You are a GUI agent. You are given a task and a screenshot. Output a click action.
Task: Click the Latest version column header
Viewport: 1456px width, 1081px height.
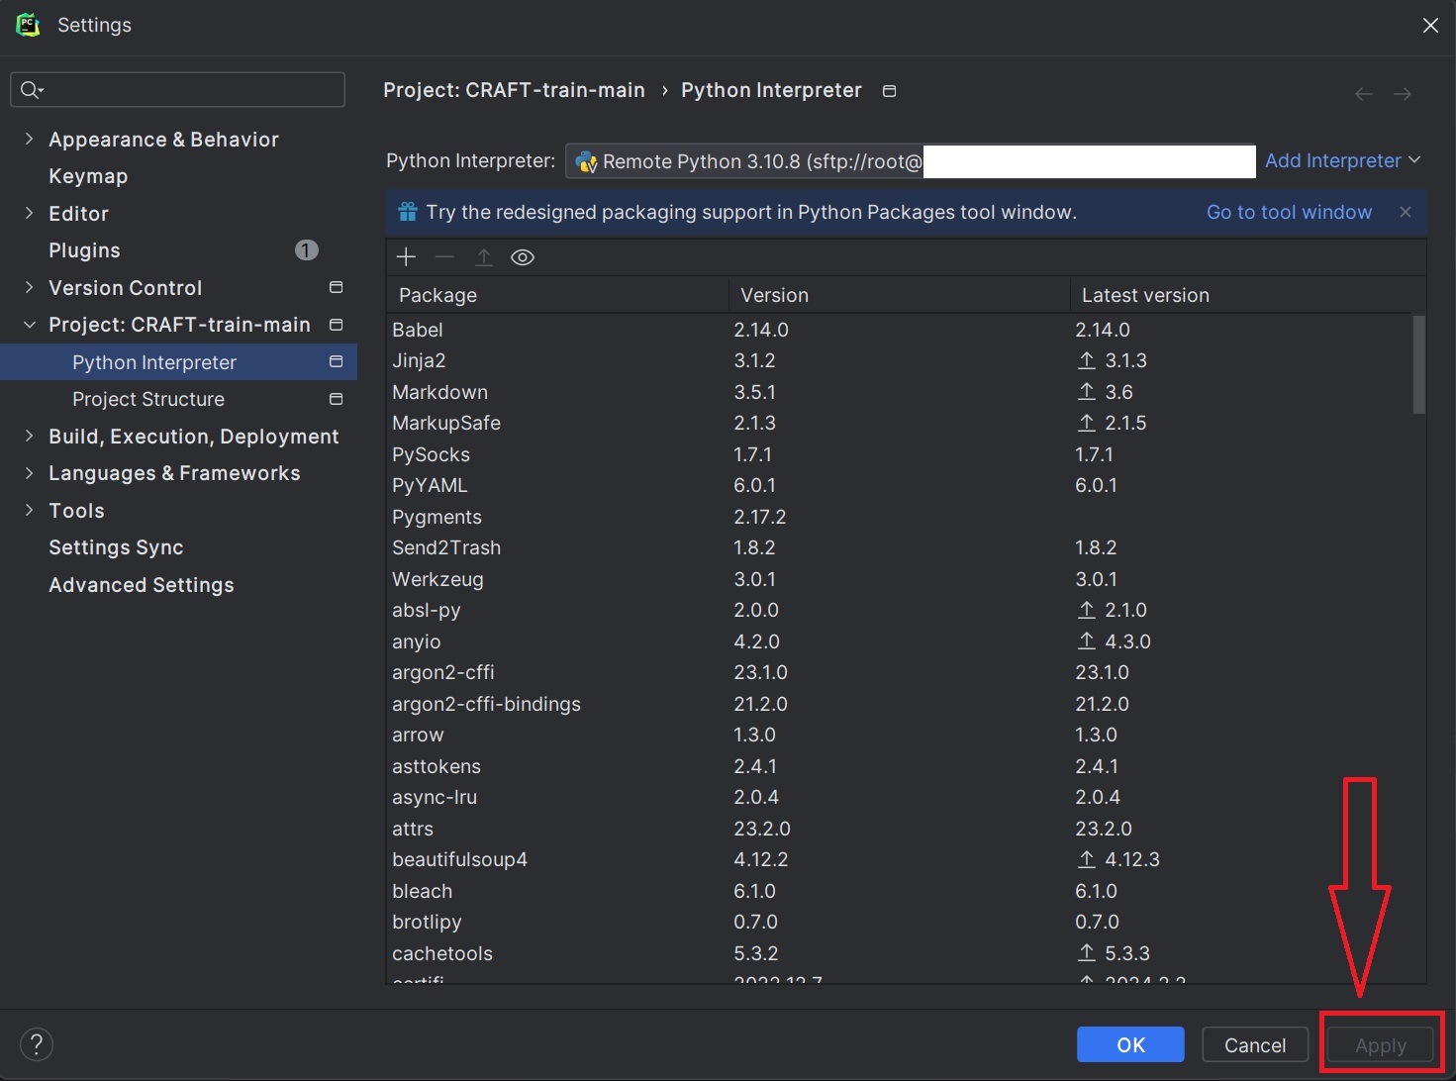(1247, 295)
